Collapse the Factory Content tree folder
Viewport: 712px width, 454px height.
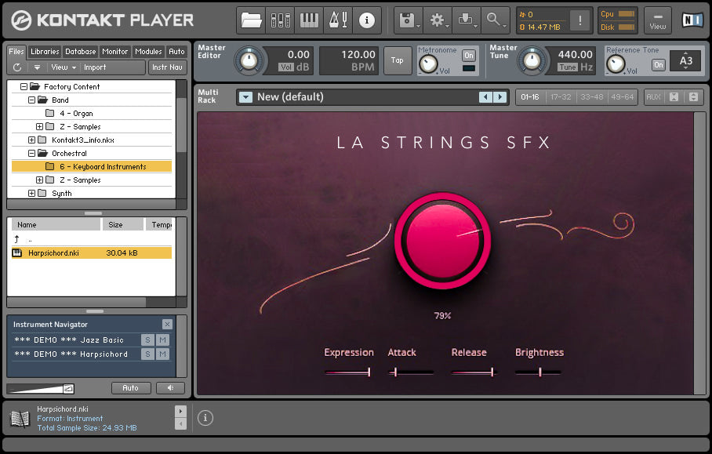pos(24,87)
